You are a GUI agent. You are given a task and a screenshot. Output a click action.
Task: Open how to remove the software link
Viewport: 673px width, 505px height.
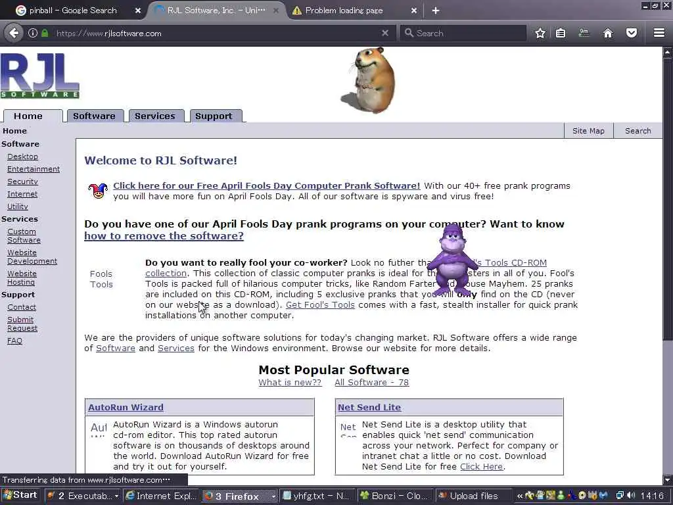(x=164, y=236)
